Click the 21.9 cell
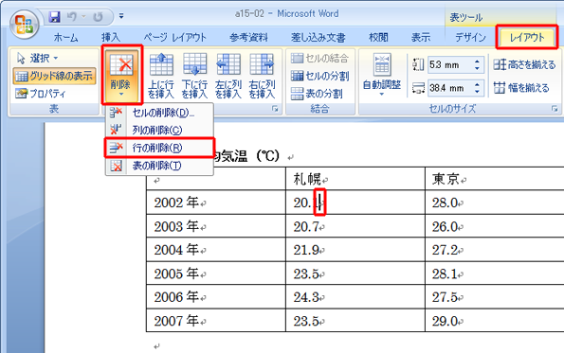 click(x=355, y=250)
